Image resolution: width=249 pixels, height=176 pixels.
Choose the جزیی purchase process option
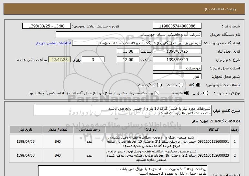(206, 93)
